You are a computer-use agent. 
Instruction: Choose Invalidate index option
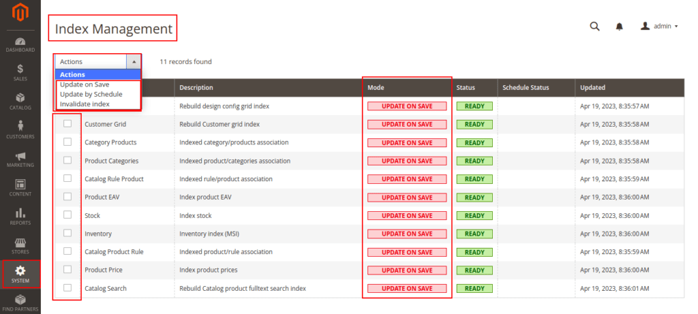pos(85,104)
